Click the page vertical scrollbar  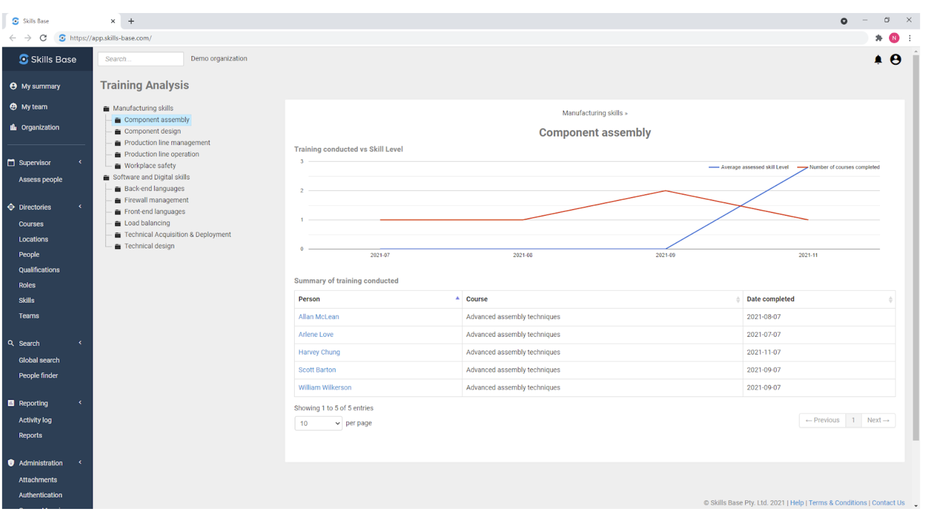[915, 241]
